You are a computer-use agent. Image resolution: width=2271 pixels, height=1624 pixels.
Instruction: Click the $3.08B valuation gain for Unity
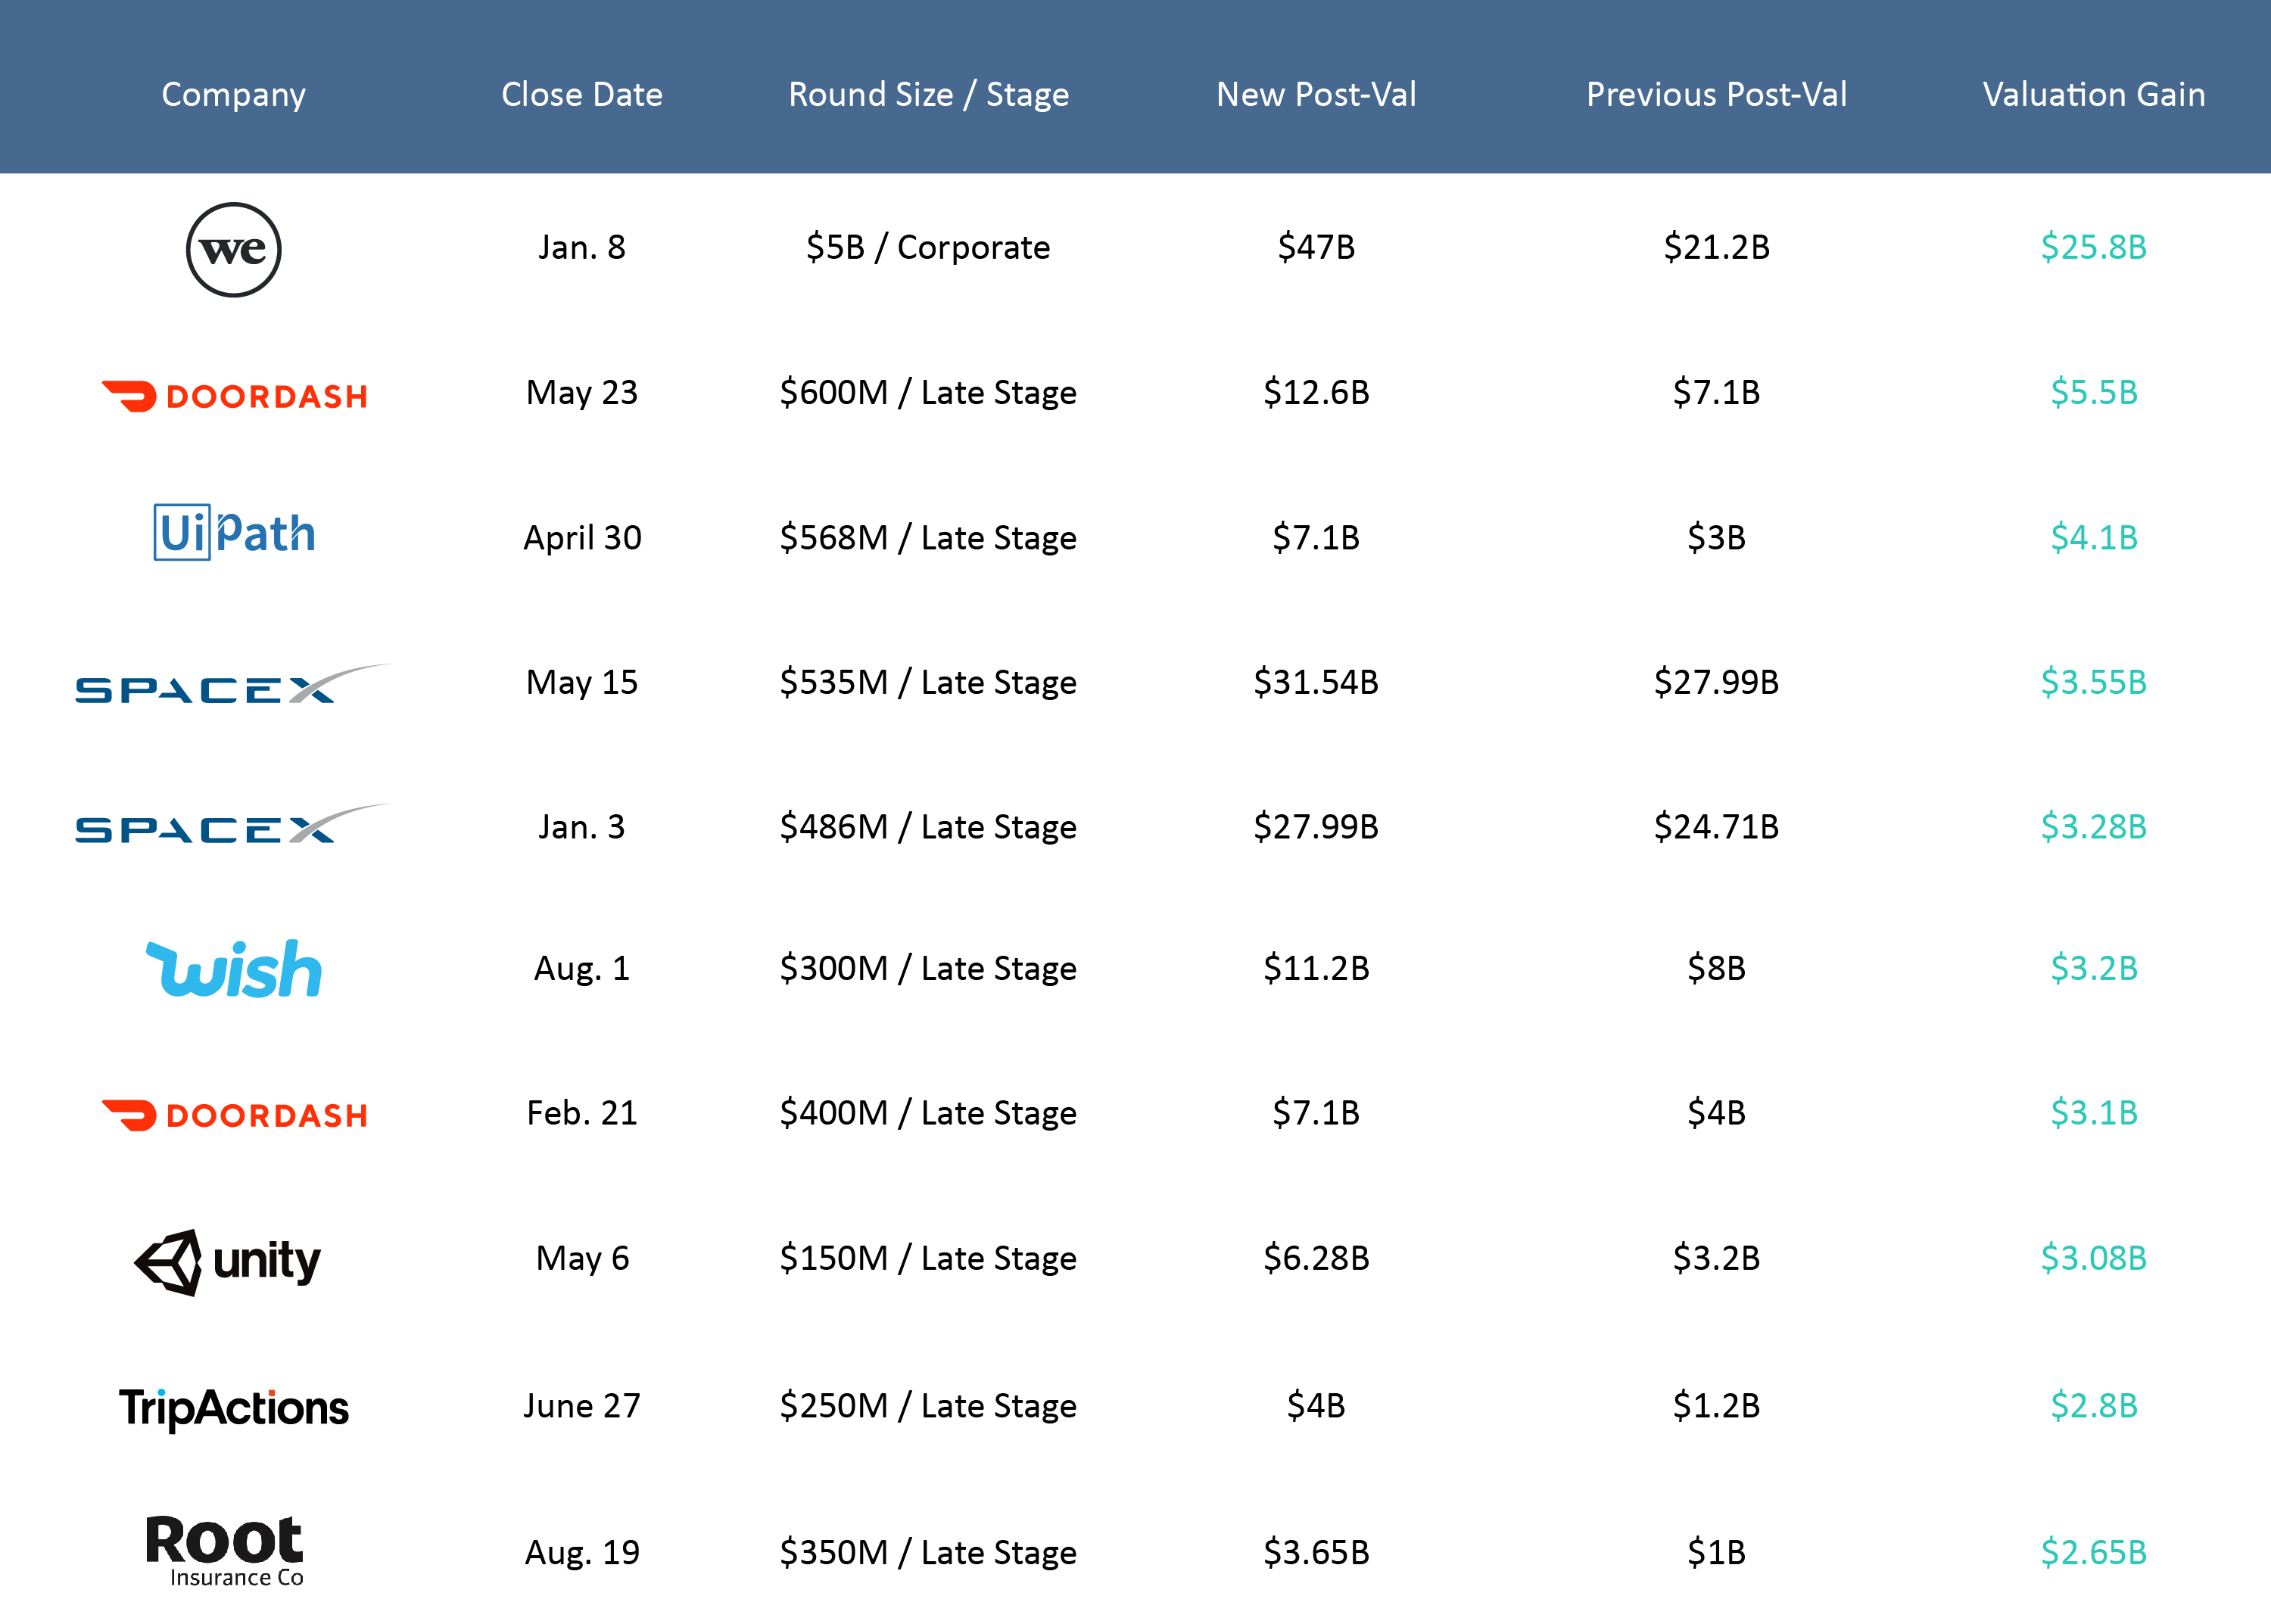point(2094,1258)
